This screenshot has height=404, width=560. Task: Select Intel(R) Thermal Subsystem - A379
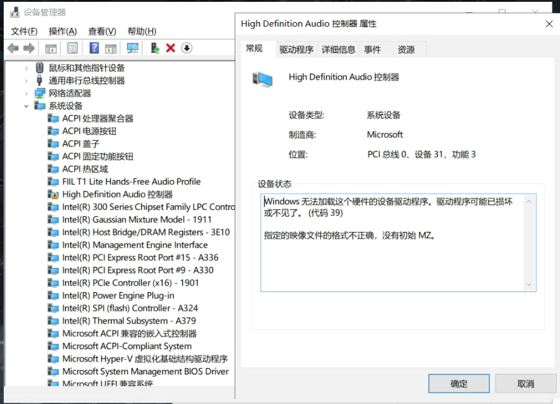[129, 321]
